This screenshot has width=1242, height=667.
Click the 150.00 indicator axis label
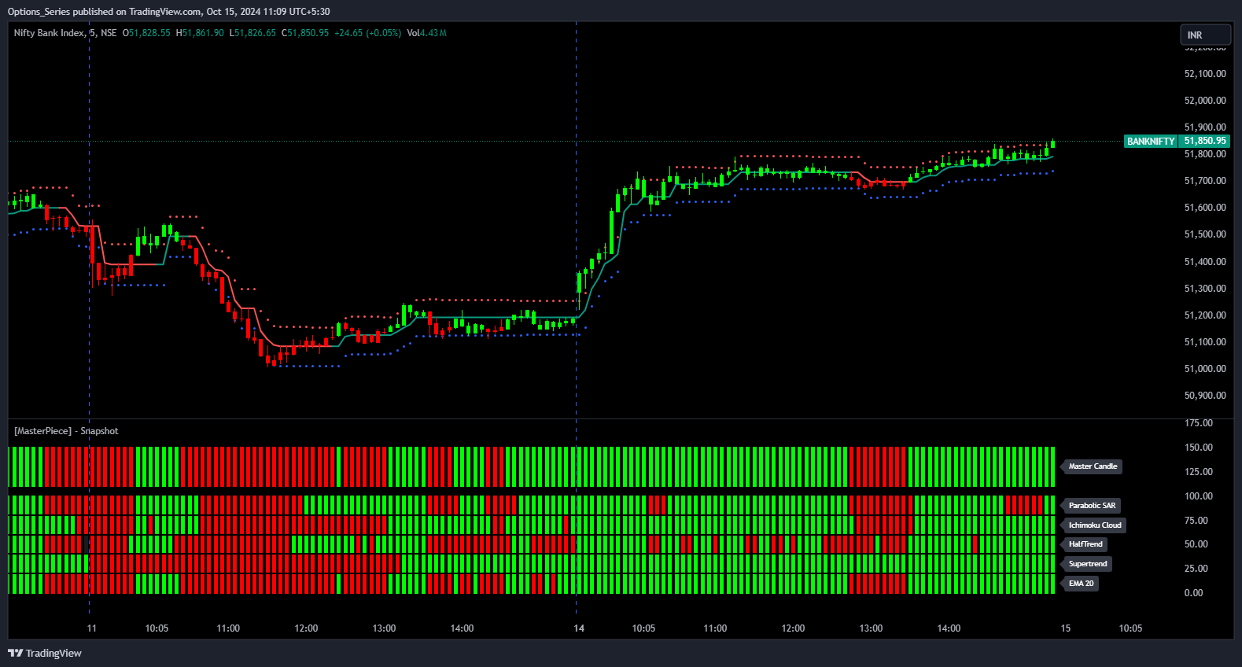(1199, 448)
